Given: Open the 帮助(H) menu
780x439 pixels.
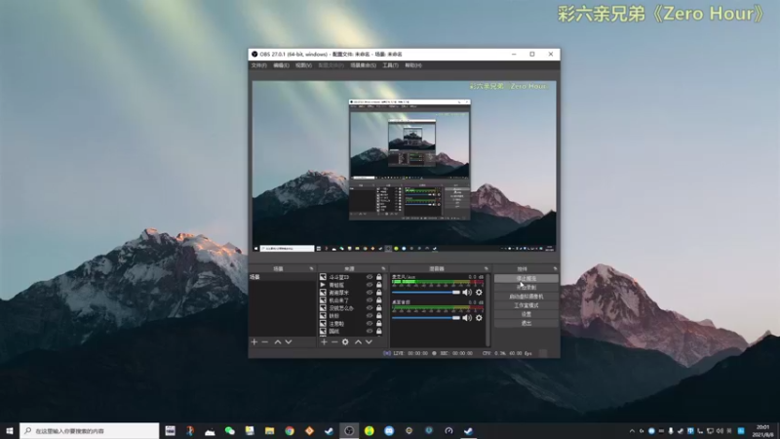Looking at the screenshot, I should pyautogui.click(x=412, y=65).
